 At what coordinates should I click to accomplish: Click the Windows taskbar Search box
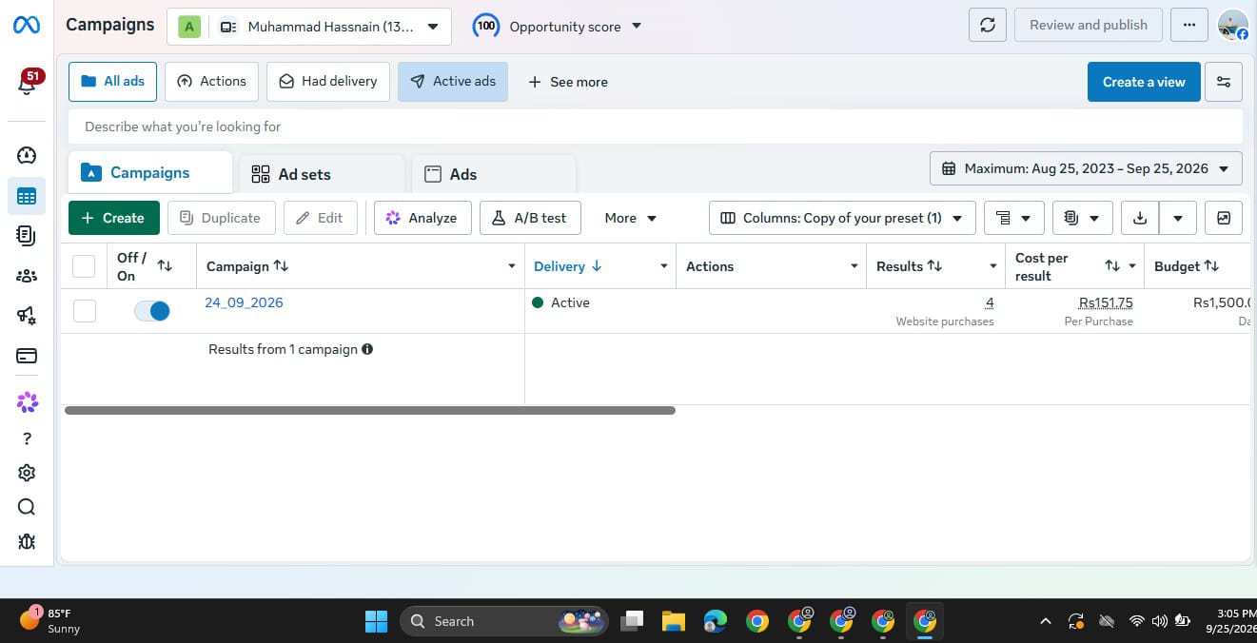(504, 621)
